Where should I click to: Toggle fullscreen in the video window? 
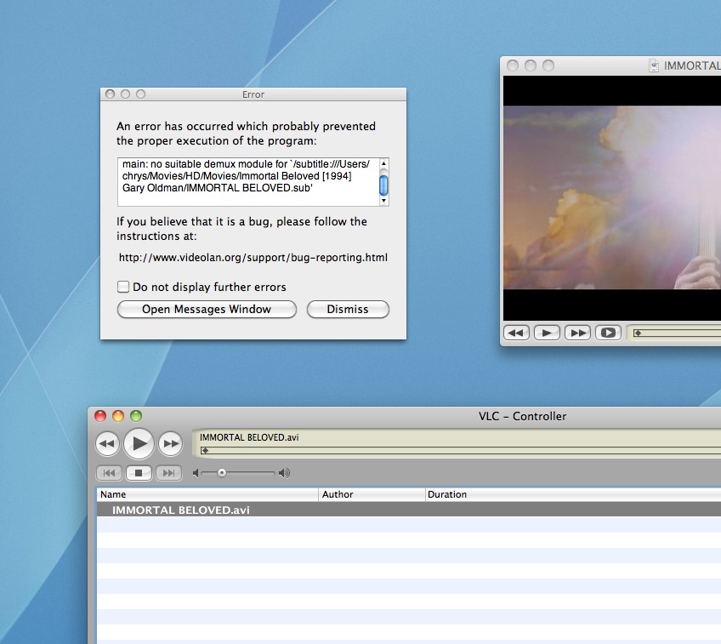pos(608,333)
